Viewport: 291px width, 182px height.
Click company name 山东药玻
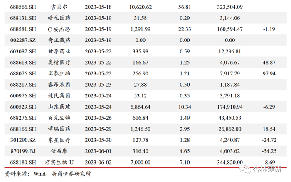(x=59, y=107)
